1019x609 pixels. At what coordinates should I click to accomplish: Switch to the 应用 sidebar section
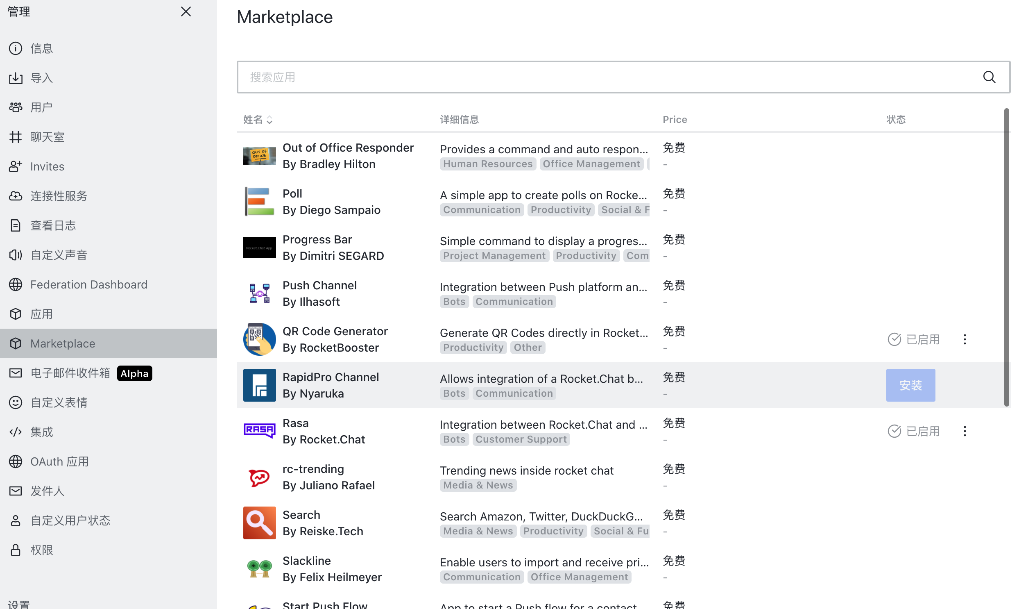(41, 314)
